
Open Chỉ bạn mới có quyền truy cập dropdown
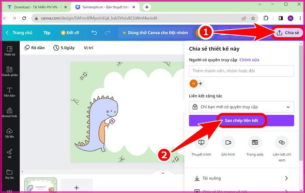pyautogui.click(x=242, y=107)
